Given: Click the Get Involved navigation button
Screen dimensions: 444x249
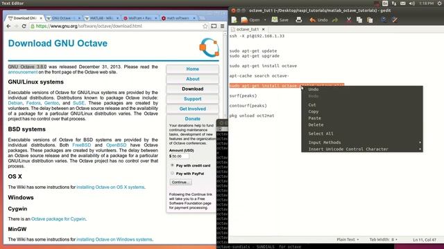Looking at the screenshot, I should tap(193, 109).
